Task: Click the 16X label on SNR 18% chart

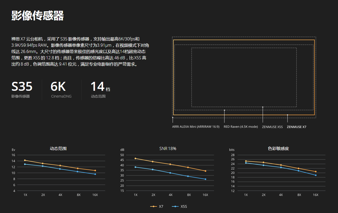Action: (x=205, y=195)
